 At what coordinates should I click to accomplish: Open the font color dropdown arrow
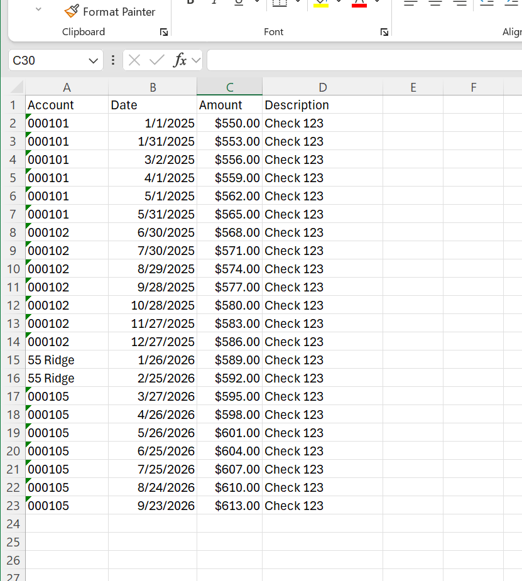click(377, 2)
